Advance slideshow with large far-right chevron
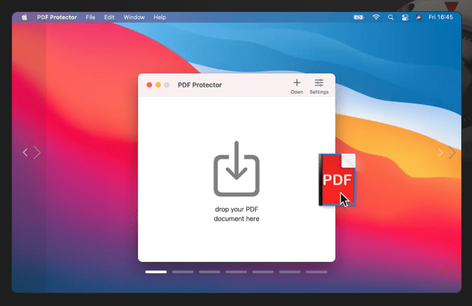 (x=452, y=152)
